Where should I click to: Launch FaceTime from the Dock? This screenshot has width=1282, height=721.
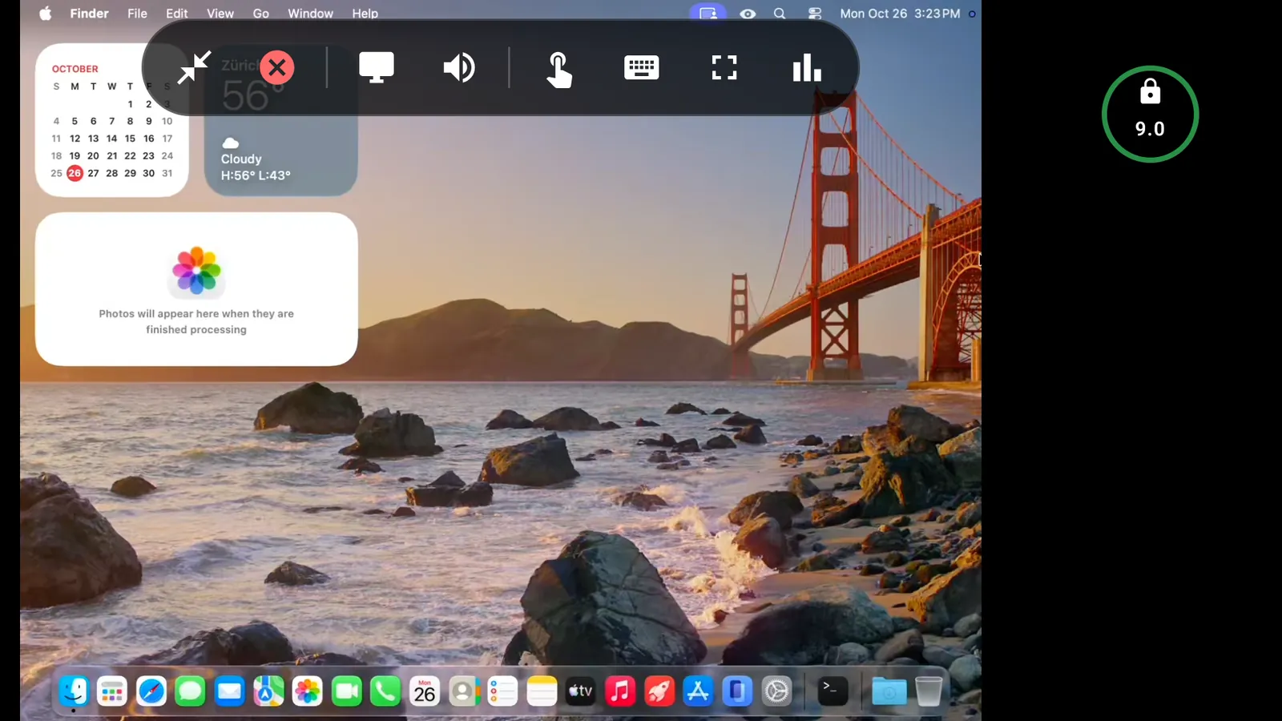[346, 691]
